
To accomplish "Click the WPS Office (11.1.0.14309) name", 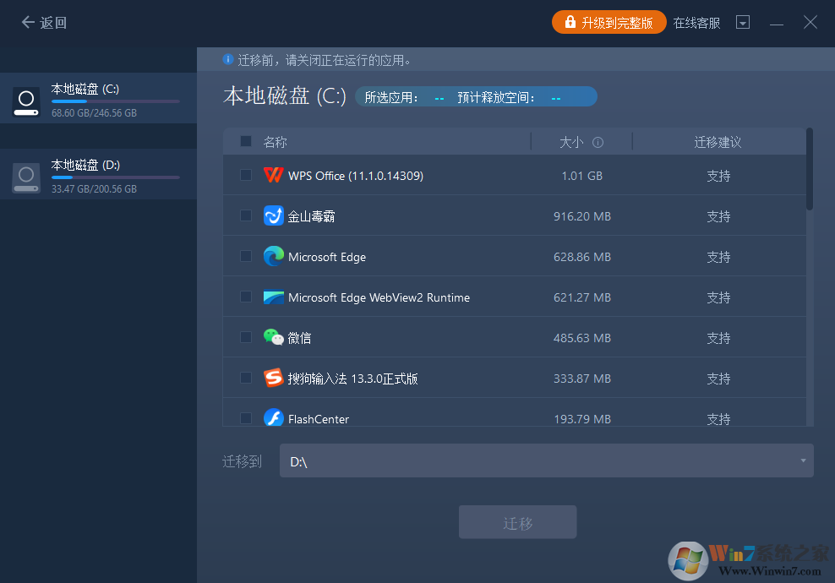I will (x=356, y=176).
